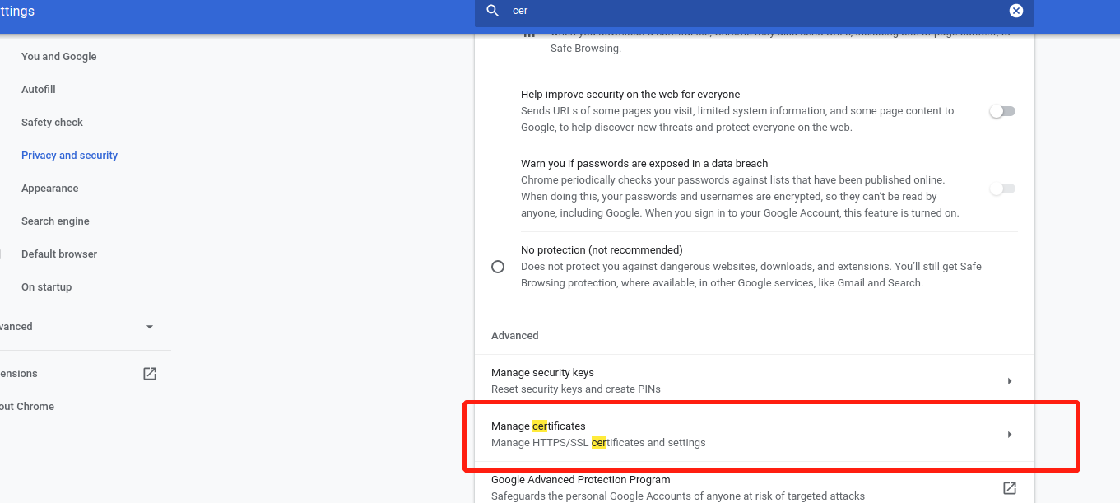Click 'Reset security keys and create PINs' text
Image resolution: width=1120 pixels, height=503 pixels.
pyautogui.click(x=576, y=389)
